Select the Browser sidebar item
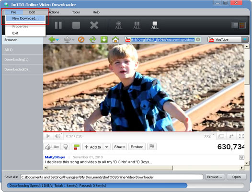The image size is (252, 192). 23,40
